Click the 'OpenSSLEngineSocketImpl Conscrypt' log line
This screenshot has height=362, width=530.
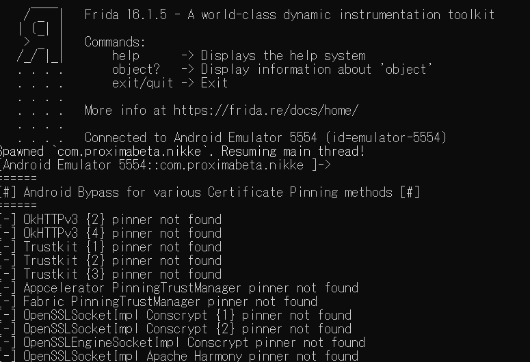click(x=183, y=343)
